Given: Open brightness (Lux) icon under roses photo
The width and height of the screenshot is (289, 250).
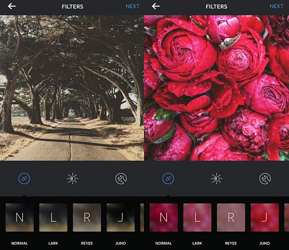Looking at the screenshot, I should 217,178.
